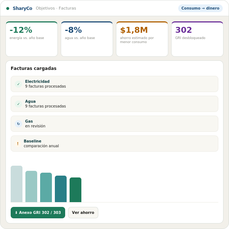Open the -12% energía card
The height and width of the screenshot is (229, 229).
(x=32, y=39)
